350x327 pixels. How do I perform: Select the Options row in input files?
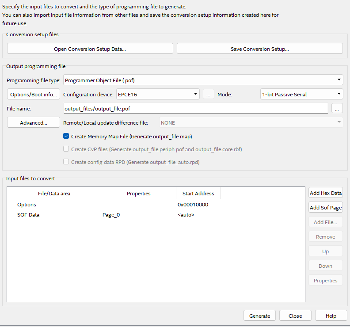(x=27, y=205)
